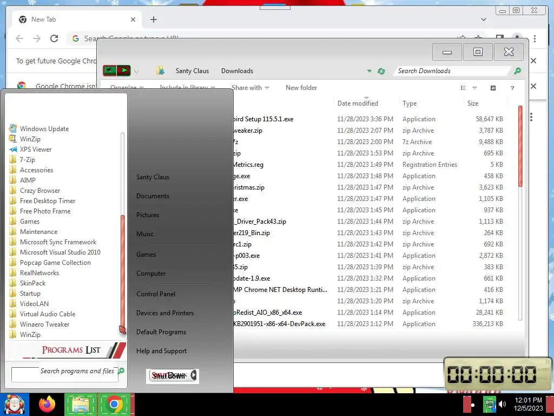
Task: Expand the Crazy Browser folder
Action: [x=35, y=190]
